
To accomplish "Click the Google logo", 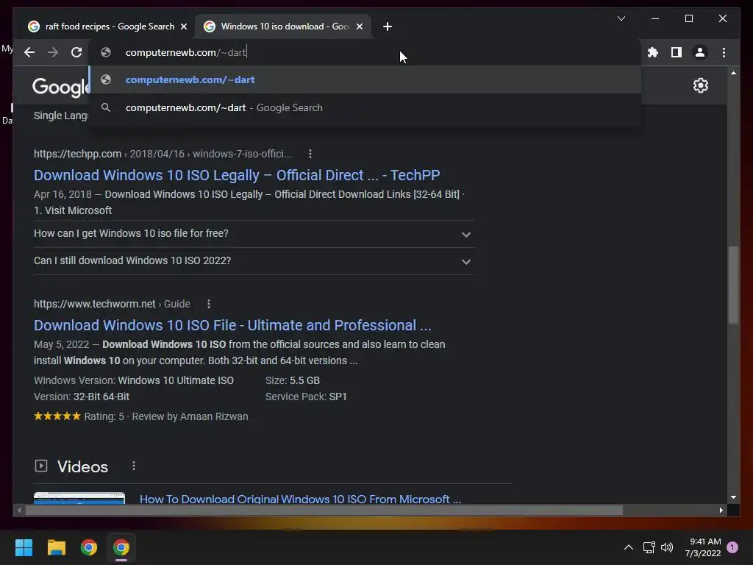I will click(60, 88).
